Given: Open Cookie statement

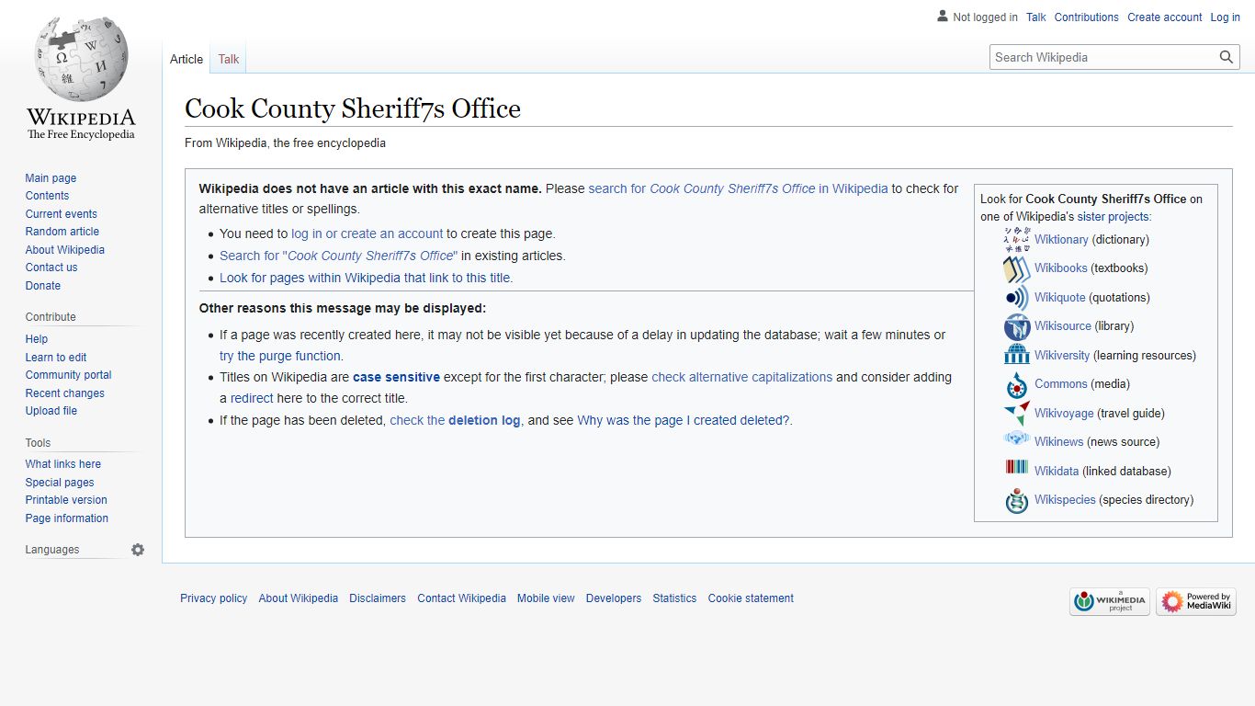Looking at the screenshot, I should pos(751,598).
